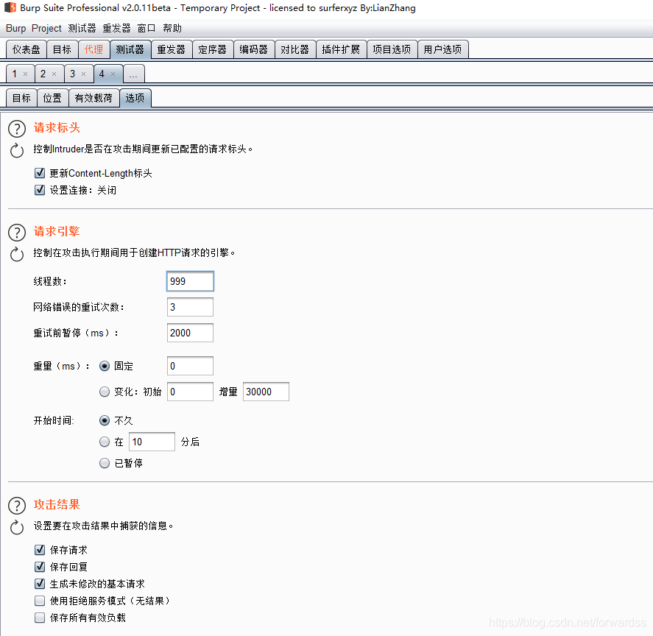Image resolution: width=653 pixels, height=636 pixels.
Task: Reset 请求标头 settings to defaults
Action: click(x=17, y=150)
